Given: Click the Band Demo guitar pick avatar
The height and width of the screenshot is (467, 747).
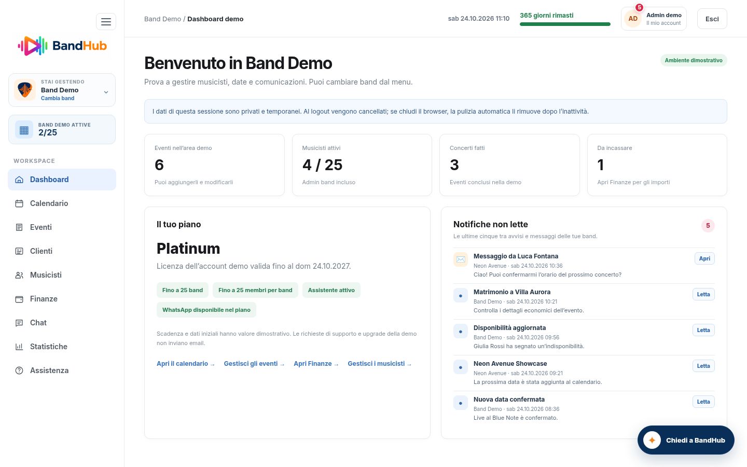Looking at the screenshot, I should click(25, 90).
